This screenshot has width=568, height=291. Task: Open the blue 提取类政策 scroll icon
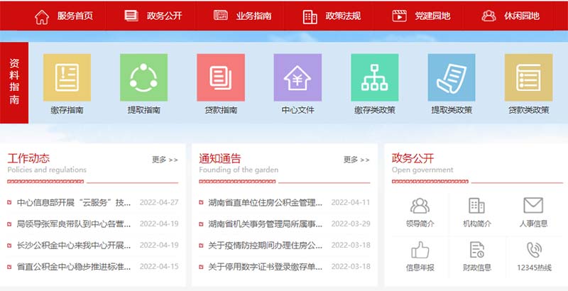pyautogui.click(x=452, y=77)
